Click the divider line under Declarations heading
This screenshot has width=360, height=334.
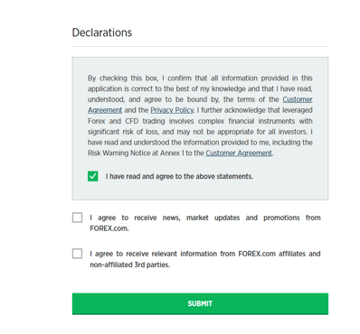coord(200,47)
